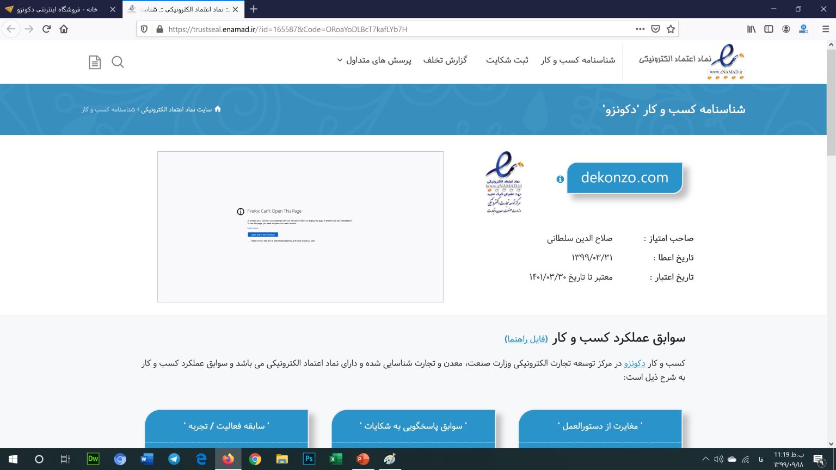Reload the current page
This screenshot has height=470, width=836.
(47, 29)
